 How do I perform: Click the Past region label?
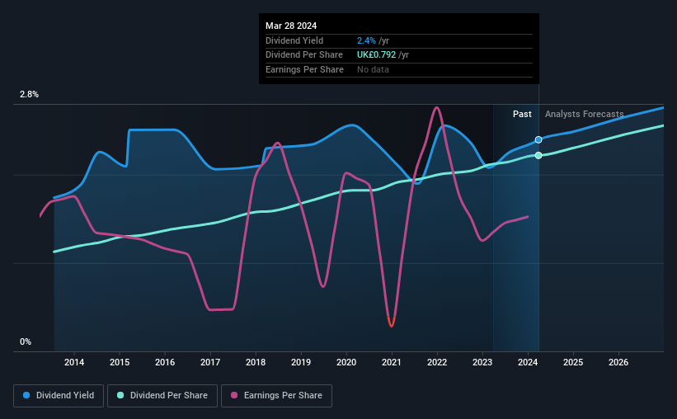point(522,114)
